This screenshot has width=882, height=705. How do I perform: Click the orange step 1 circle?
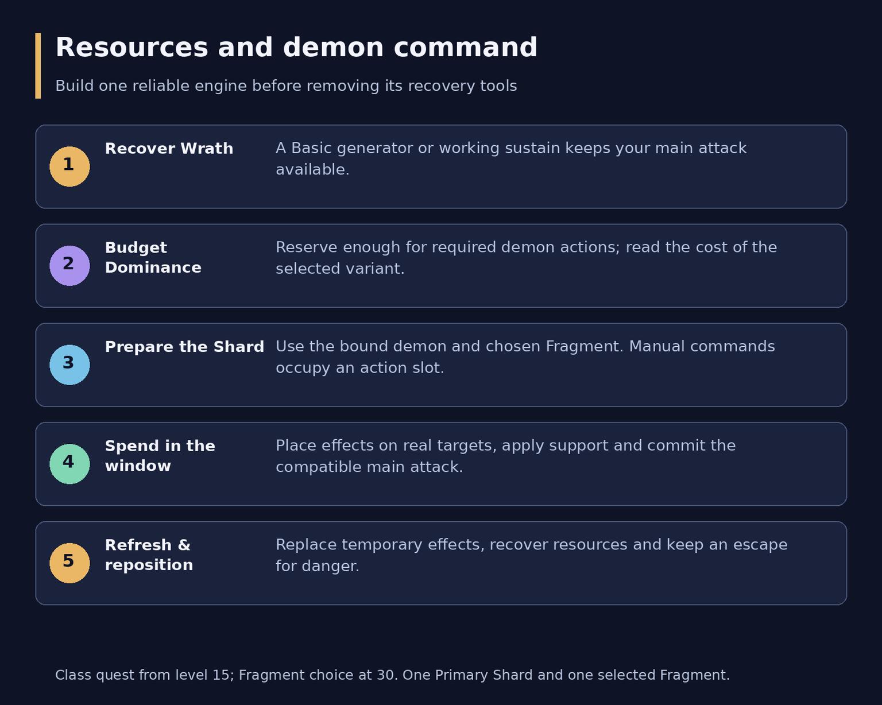69,166
